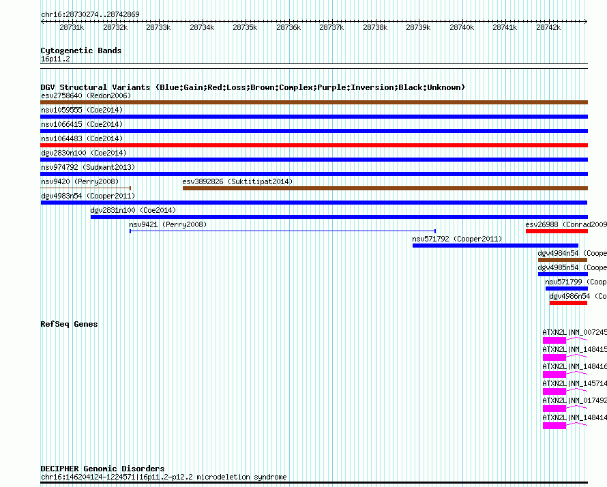The width and height of the screenshot is (607, 487).
Task: Click the RefSeq Genes track title
Action: [69, 324]
